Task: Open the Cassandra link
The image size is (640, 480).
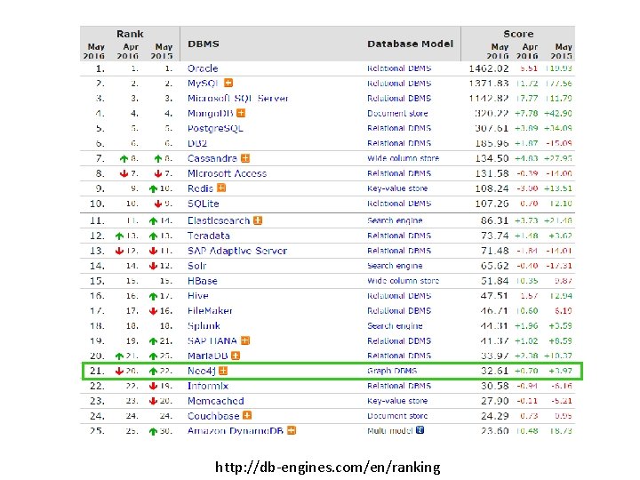Action: pyautogui.click(x=212, y=158)
